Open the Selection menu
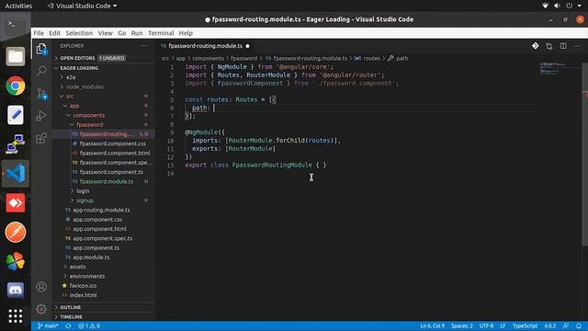Screen dimensions: 588x331 (x=79, y=33)
